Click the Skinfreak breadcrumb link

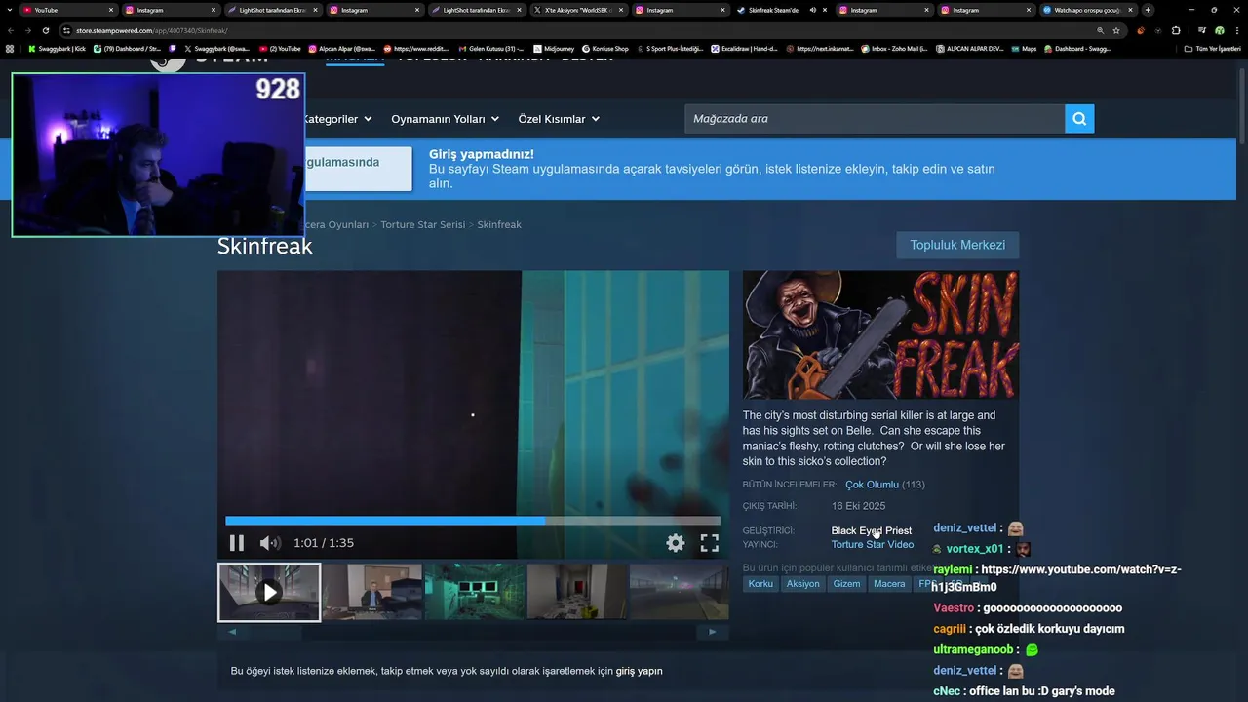[499, 224]
